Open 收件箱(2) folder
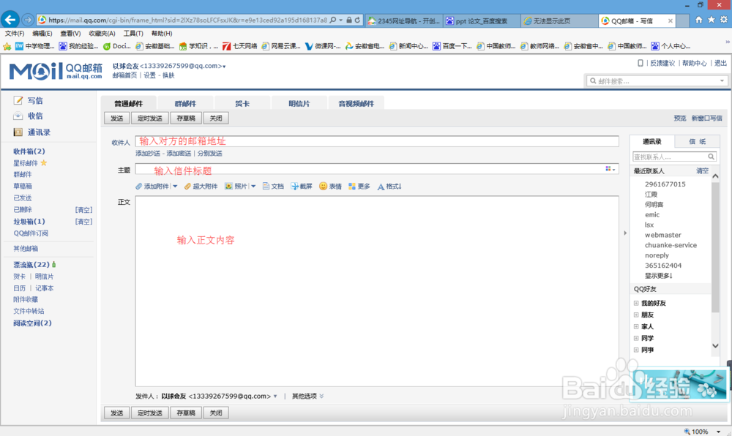 (29, 151)
